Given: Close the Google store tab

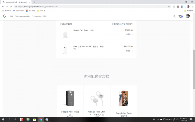Looking at the screenshot, I should coord(30,2).
